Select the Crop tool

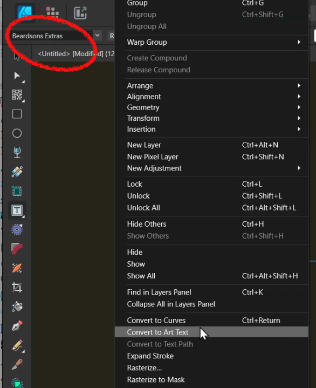tap(17, 287)
